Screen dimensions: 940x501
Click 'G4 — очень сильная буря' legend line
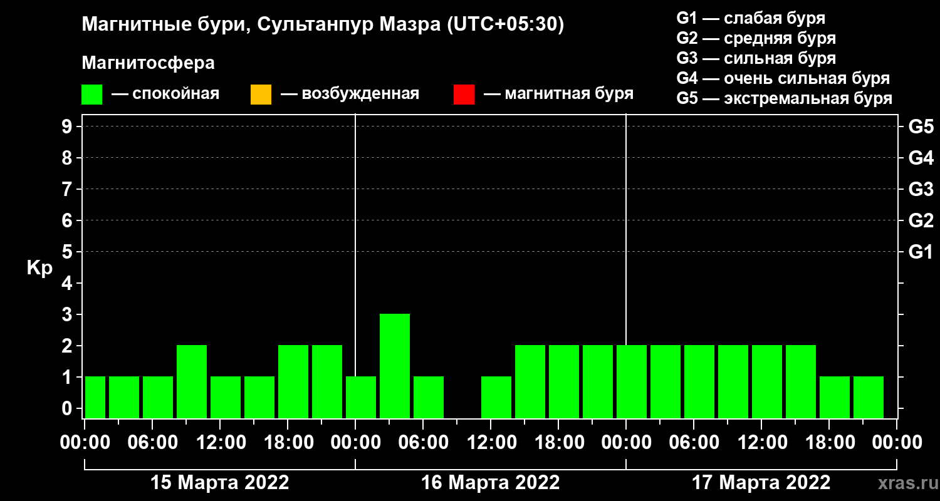click(x=783, y=78)
